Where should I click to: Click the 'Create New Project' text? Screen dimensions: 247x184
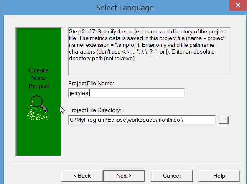pyautogui.click(x=38, y=78)
